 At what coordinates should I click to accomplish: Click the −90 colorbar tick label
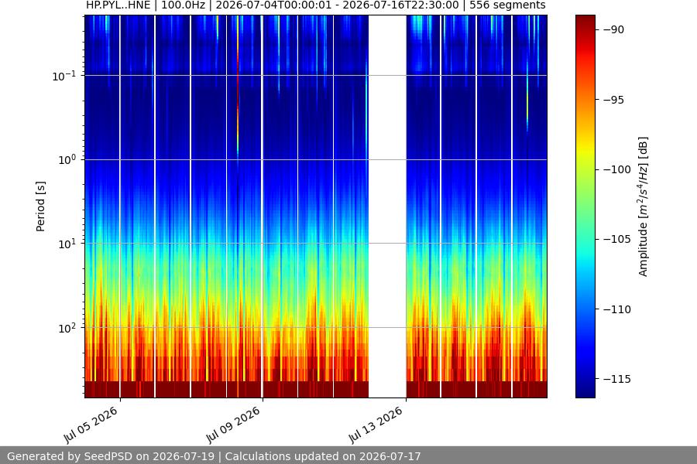click(x=613, y=29)
